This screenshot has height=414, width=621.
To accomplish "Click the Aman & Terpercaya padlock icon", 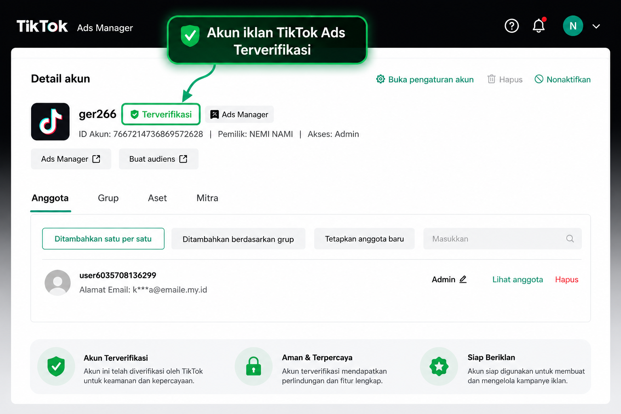I will [x=253, y=366].
